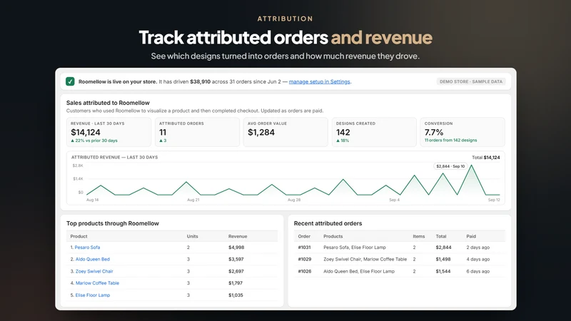The height and width of the screenshot is (321, 571).
Task: Click the Revenue column header in products table
Action: [238, 236]
